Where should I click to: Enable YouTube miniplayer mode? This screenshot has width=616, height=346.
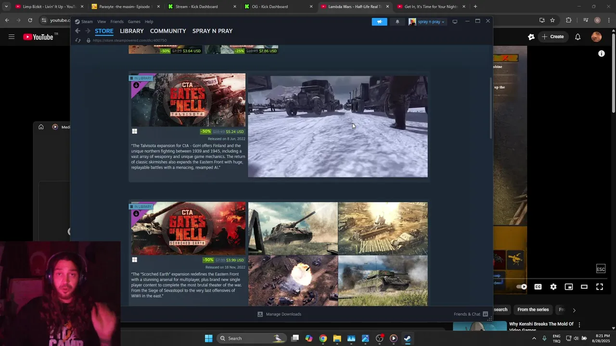569,287
